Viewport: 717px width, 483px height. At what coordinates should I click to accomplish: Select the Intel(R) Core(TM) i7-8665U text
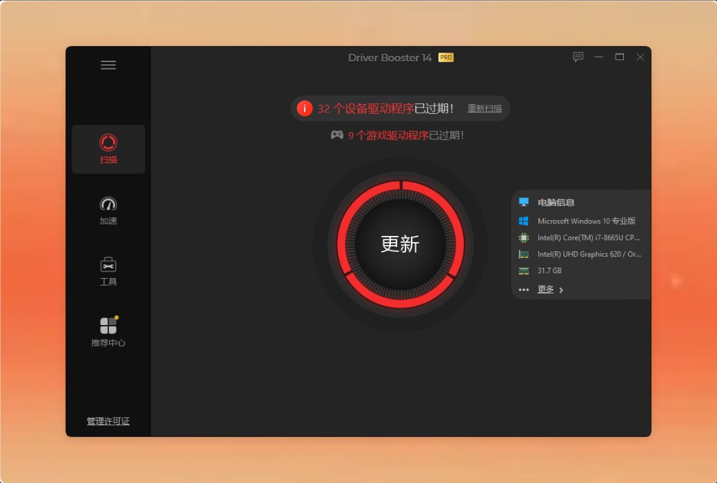[x=589, y=237]
